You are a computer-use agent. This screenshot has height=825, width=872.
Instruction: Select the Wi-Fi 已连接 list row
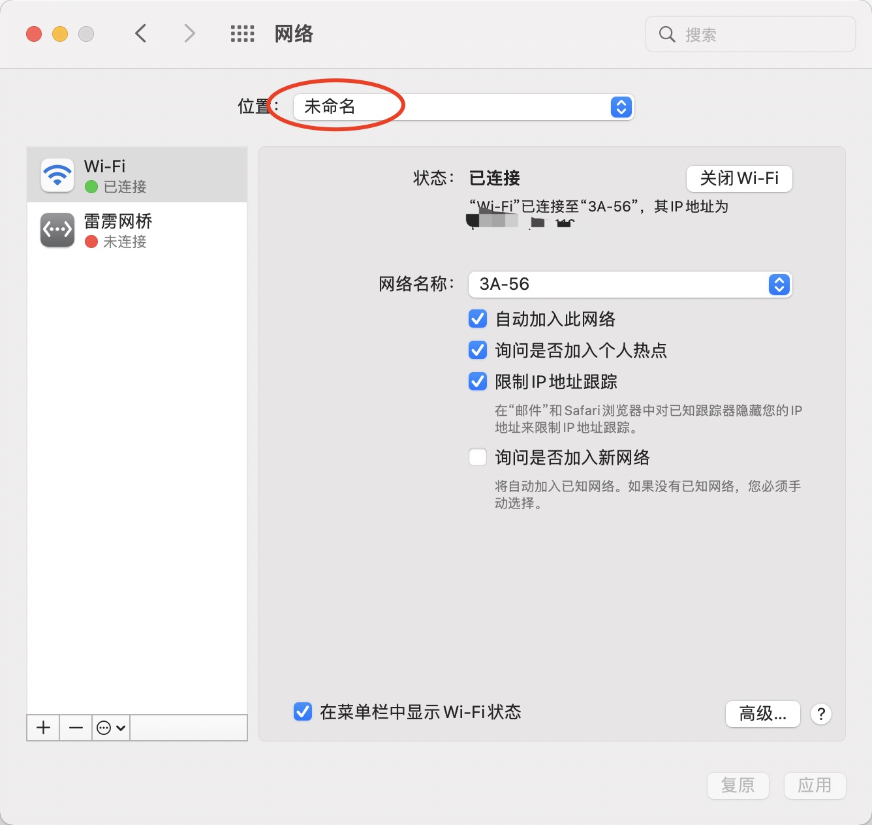(137, 175)
